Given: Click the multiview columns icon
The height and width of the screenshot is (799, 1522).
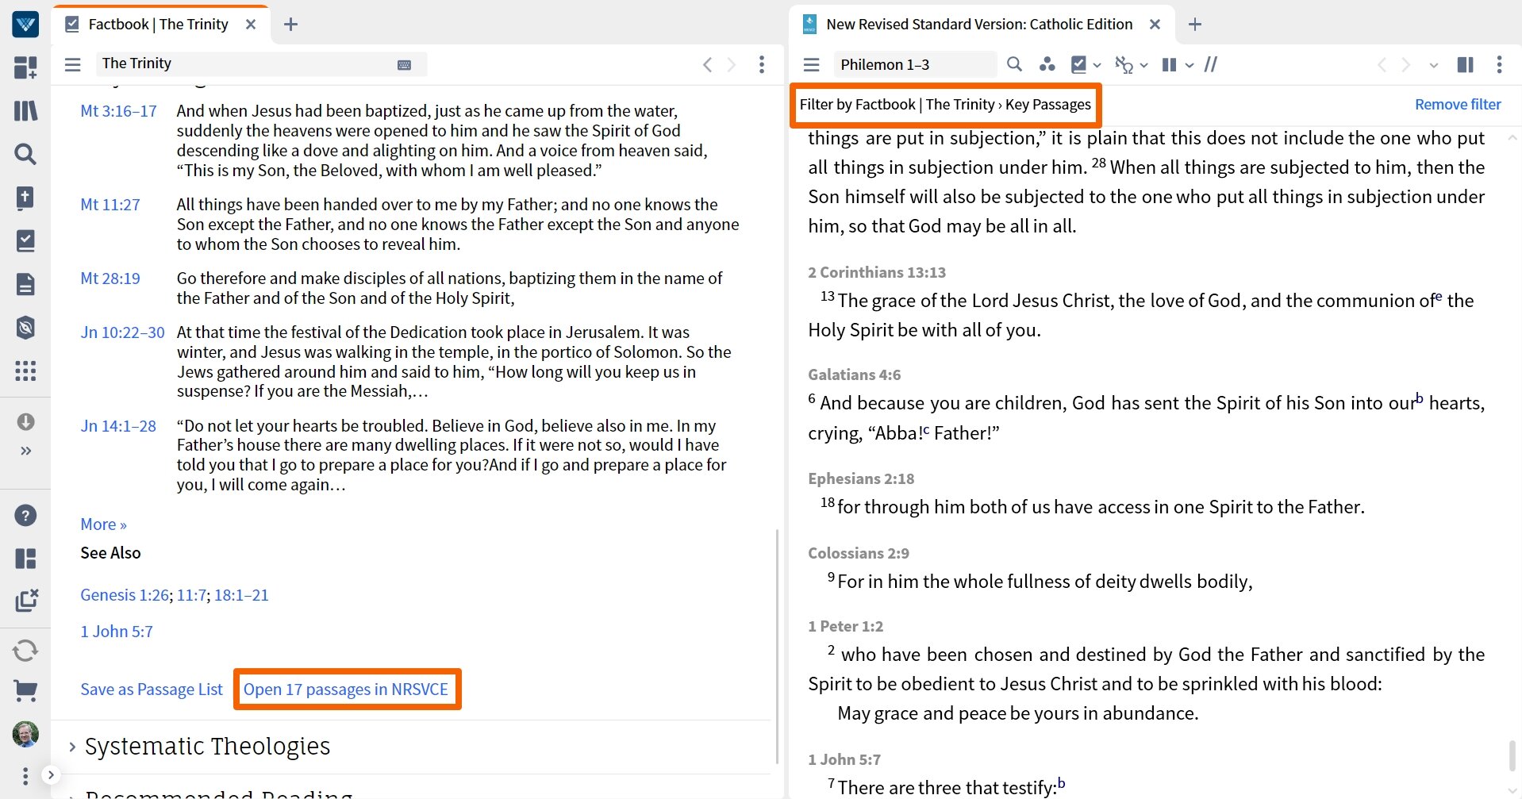Looking at the screenshot, I should pyautogui.click(x=1169, y=64).
